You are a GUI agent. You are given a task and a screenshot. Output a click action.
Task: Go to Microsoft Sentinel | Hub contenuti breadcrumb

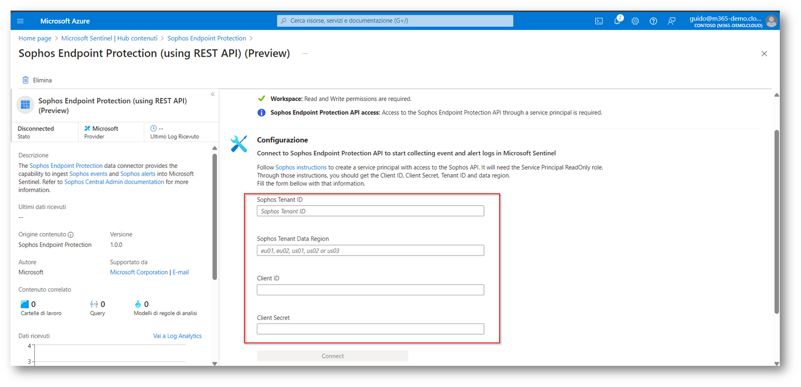(110, 38)
